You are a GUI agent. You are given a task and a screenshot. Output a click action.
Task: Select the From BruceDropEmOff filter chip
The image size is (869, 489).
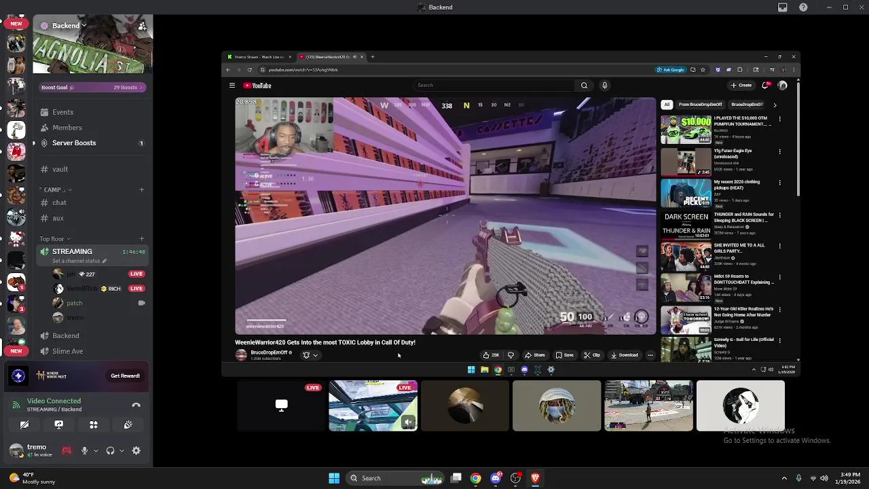point(700,105)
